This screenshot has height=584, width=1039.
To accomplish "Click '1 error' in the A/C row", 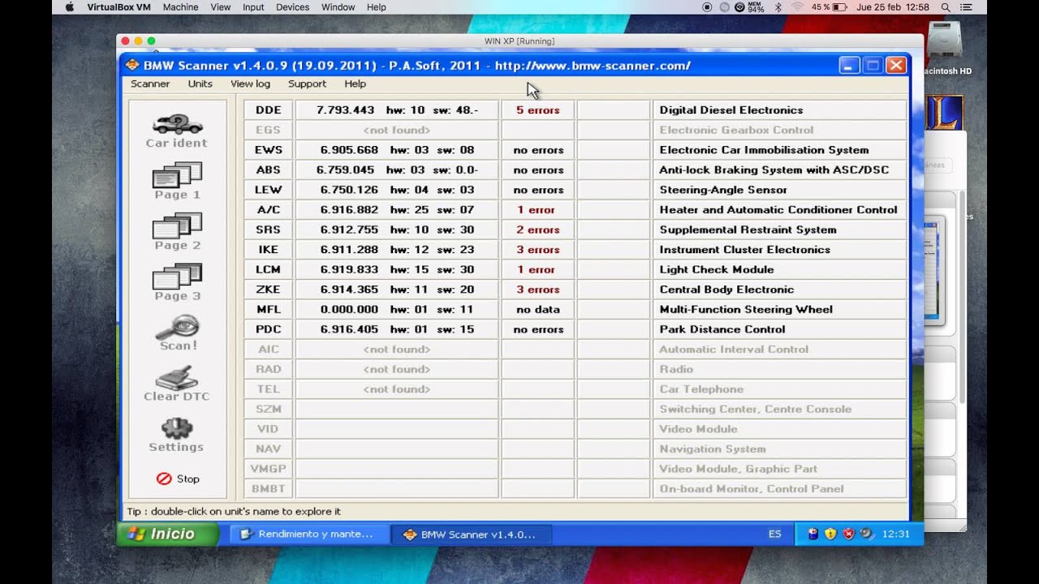I will coord(537,209).
